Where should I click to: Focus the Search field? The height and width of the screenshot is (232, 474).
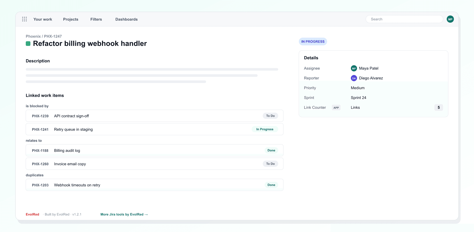pos(404,19)
